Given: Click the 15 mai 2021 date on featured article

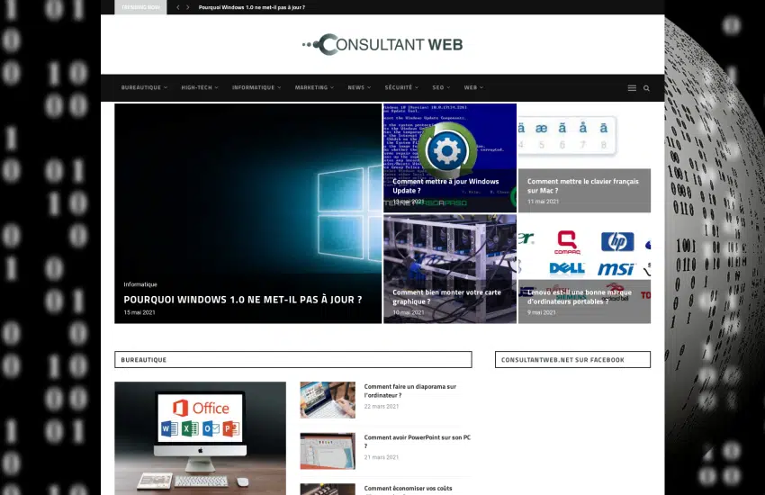Looking at the screenshot, I should (139, 312).
